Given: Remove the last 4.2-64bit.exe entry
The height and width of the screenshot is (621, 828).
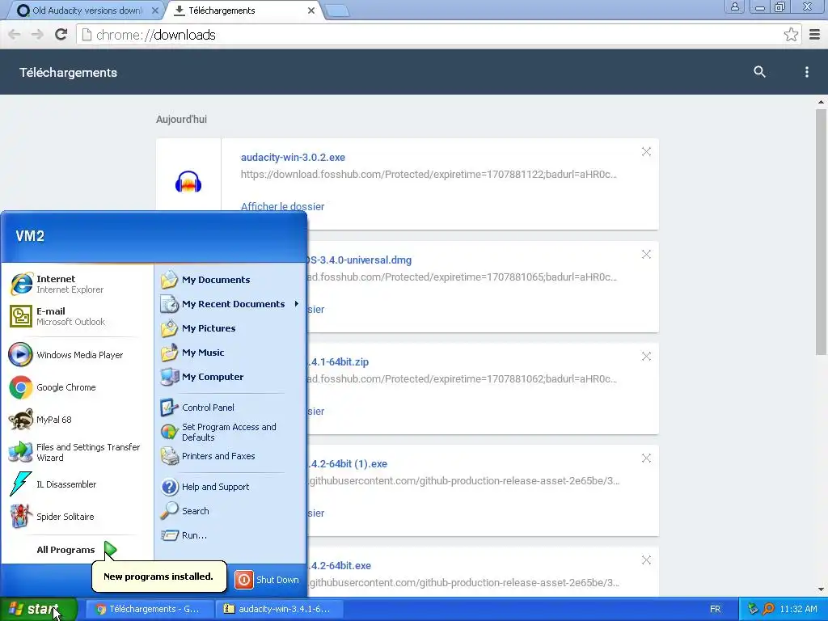Looking at the screenshot, I should pos(646,560).
